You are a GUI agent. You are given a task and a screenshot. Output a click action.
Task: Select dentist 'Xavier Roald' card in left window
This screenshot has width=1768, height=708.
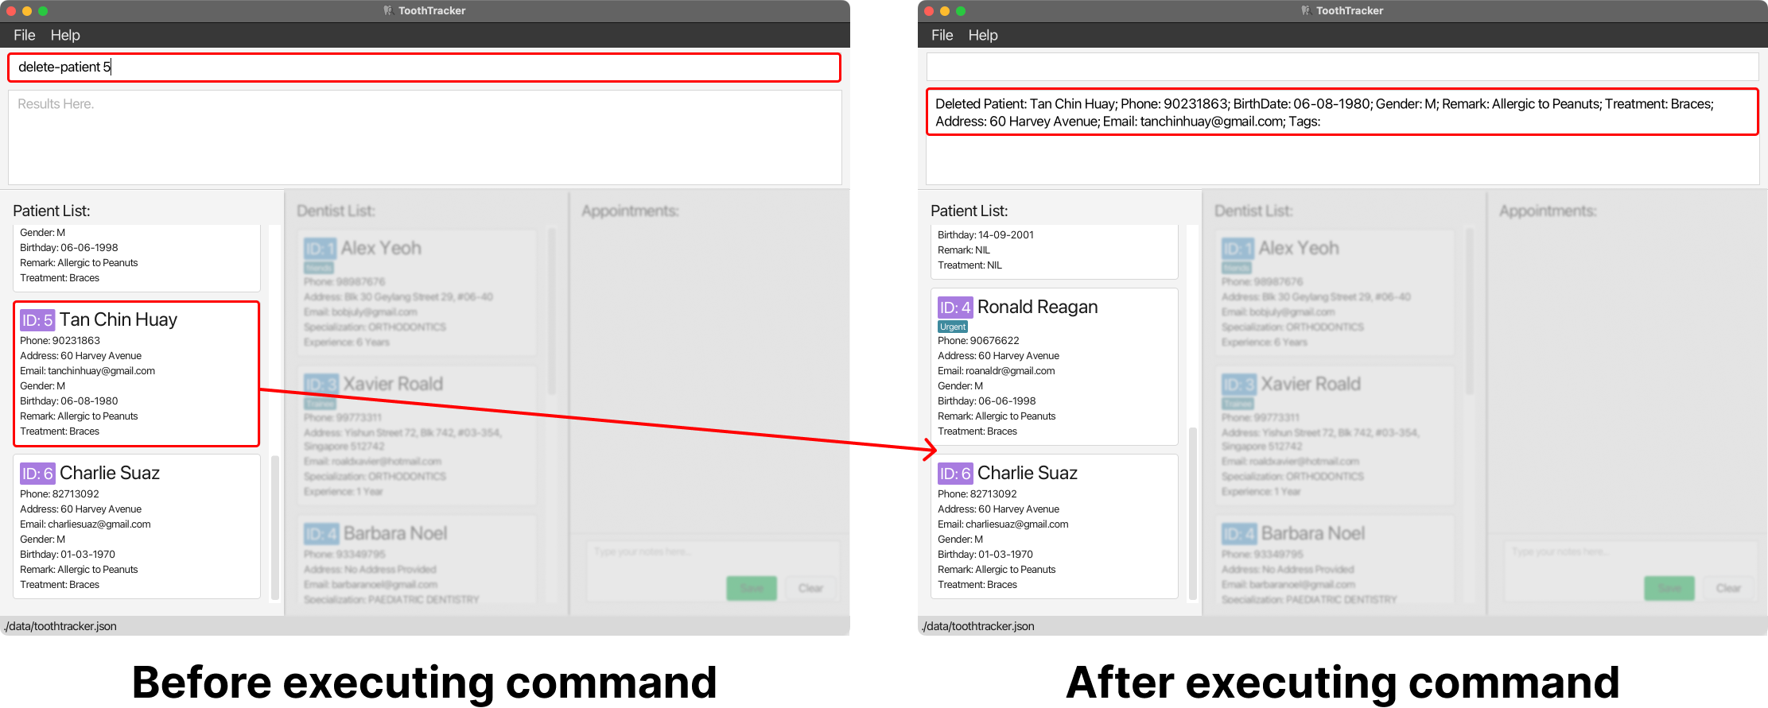click(x=418, y=435)
